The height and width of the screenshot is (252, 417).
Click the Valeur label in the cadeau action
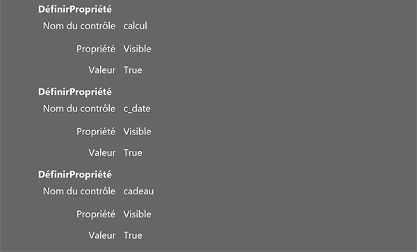102,235
